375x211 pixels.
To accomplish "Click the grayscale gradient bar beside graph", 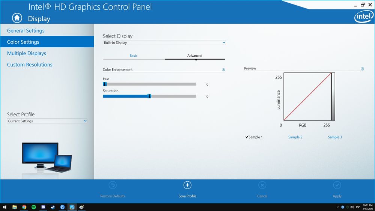I will point(333,96).
